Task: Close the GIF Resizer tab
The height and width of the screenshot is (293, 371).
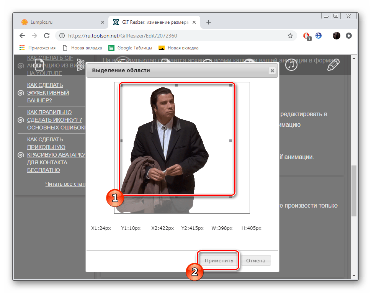Action: point(194,22)
